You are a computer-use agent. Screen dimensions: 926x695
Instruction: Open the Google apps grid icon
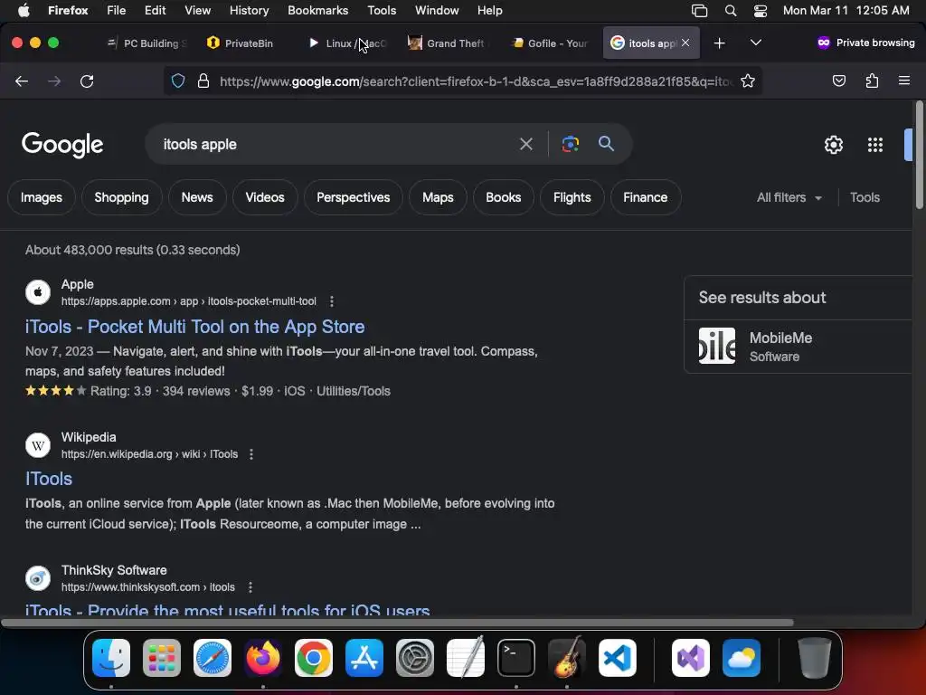pos(875,145)
